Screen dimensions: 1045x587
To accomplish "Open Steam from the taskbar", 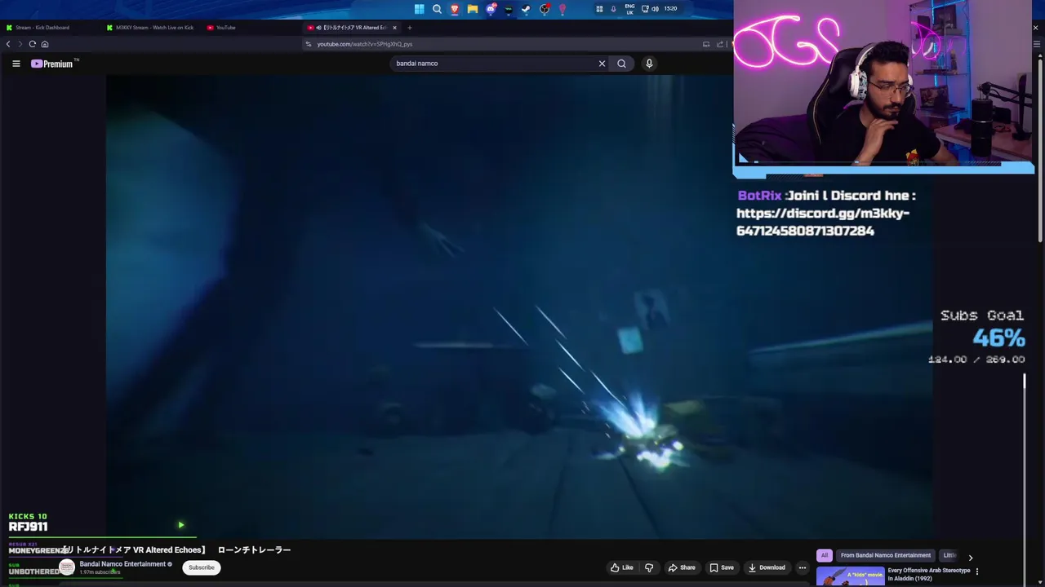I will pos(527,9).
